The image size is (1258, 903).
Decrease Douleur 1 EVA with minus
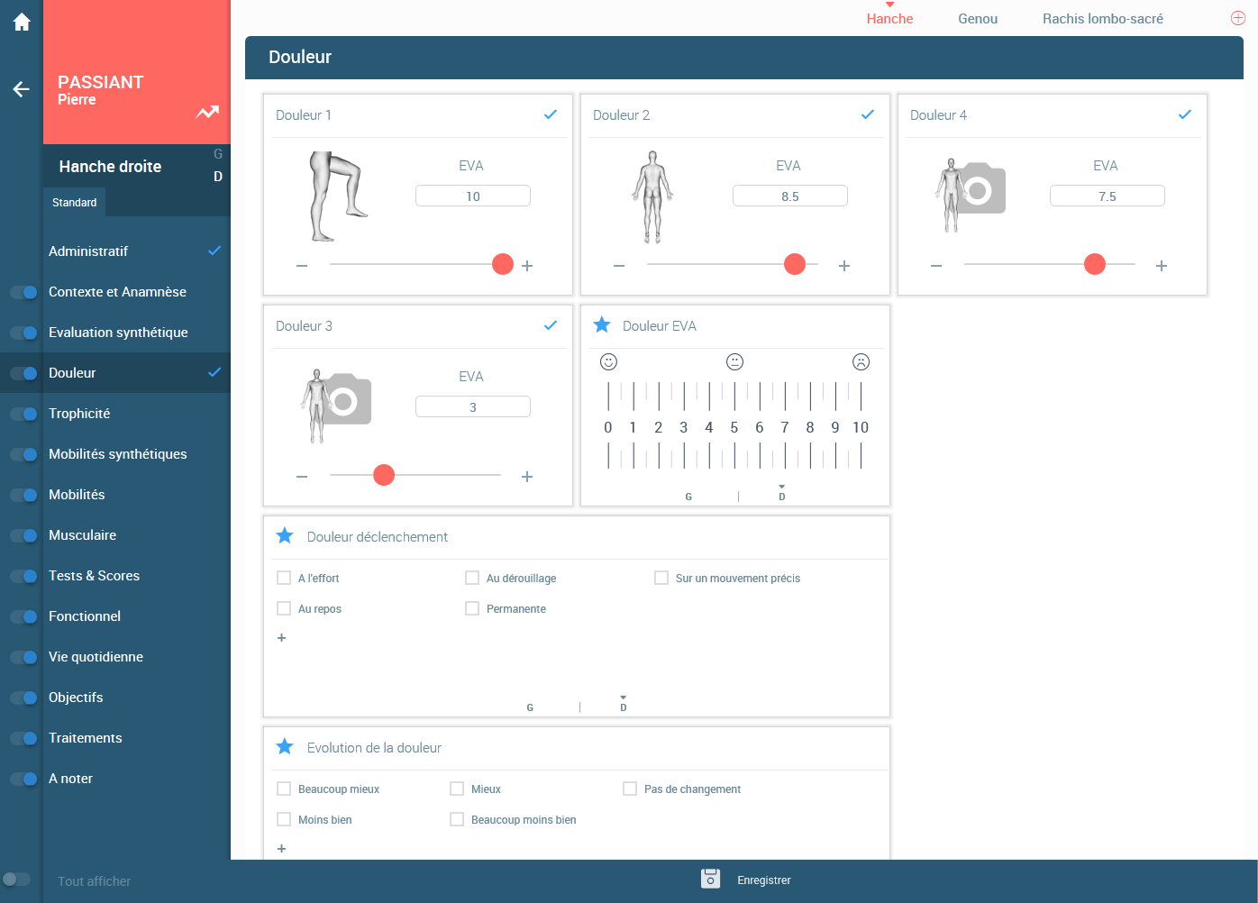tap(302, 266)
